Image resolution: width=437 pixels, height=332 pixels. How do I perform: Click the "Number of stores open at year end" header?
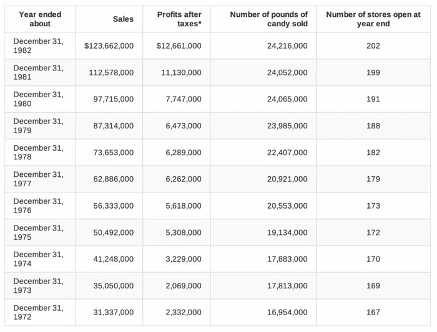click(373, 19)
